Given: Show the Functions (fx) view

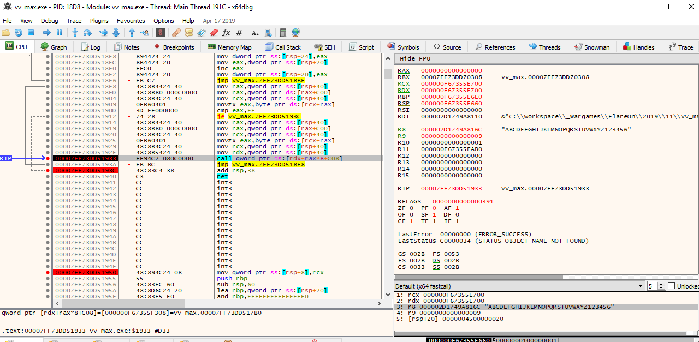Looking at the screenshot, I should pyautogui.click(x=226, y=33).
